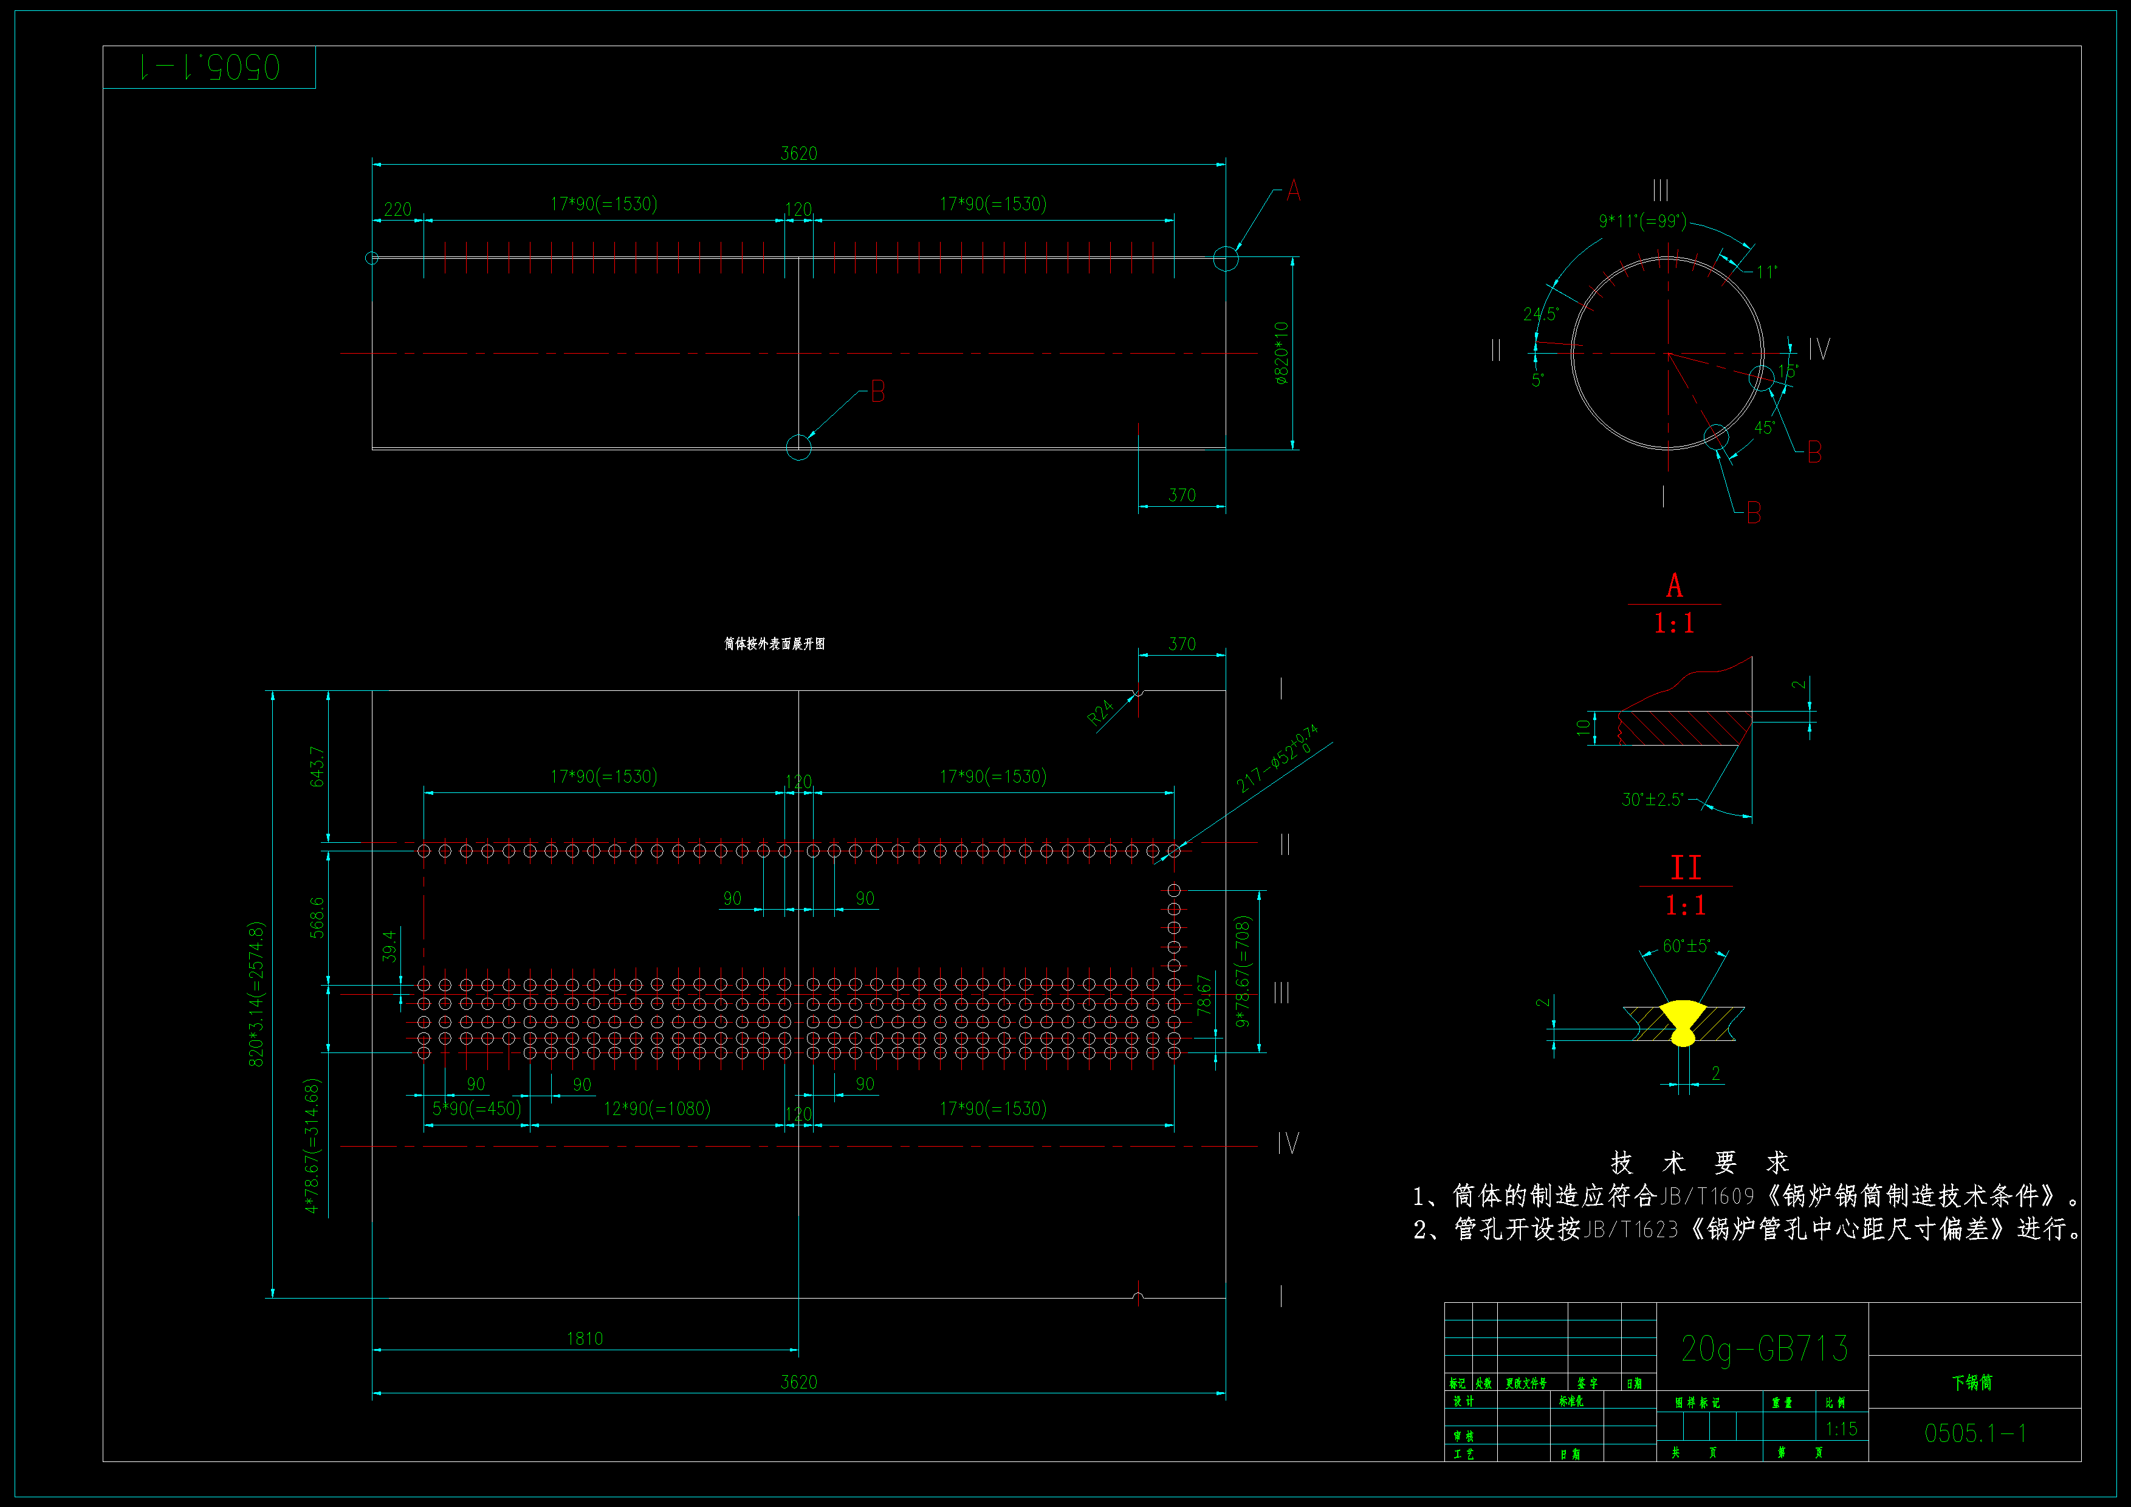2131x1507 pixels.
Task: Select the 技术要求 heading
Action: [1700, 1162]
